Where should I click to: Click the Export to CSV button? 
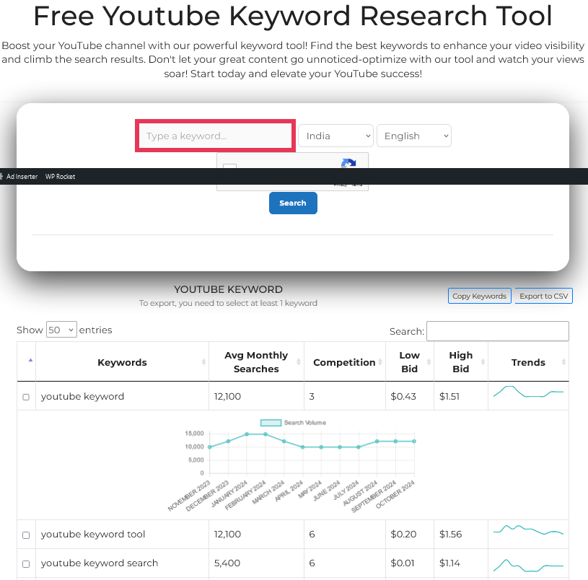(x=543, y=296)
